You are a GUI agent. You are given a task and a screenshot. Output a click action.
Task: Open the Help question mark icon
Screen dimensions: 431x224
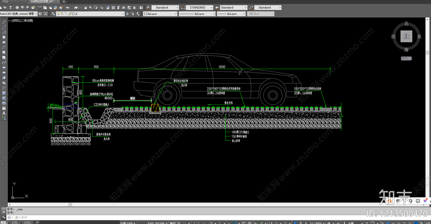141,8
